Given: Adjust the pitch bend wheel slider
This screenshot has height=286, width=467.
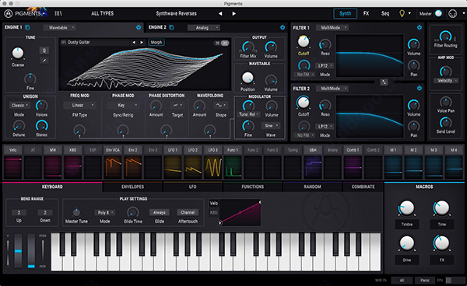Looking at the screenshot, I should [18, 251].
